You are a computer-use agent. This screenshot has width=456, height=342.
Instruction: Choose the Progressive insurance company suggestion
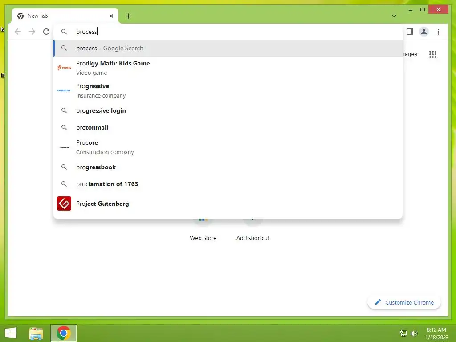pos(228,90)
